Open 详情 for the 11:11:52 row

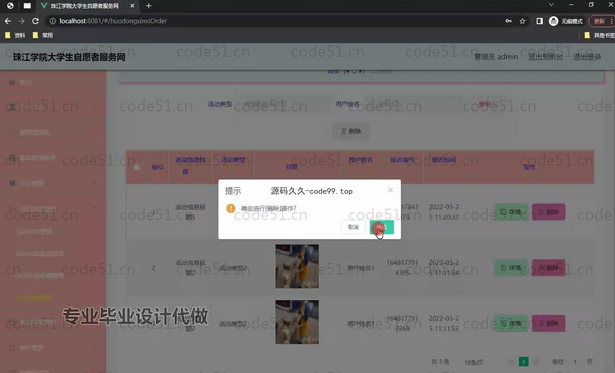tap(510, 323)
